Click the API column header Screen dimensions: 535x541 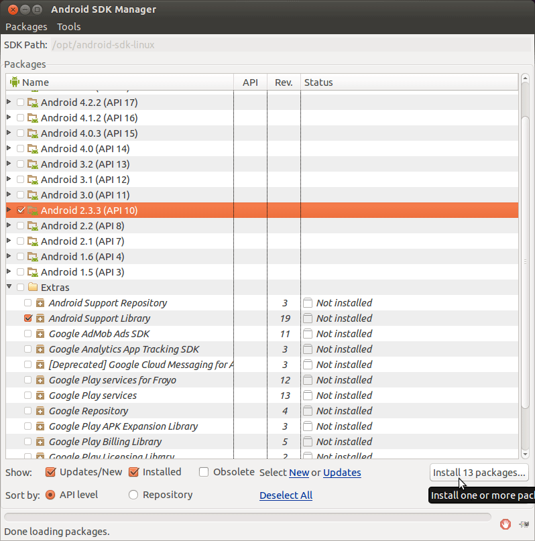click(250, 82)
